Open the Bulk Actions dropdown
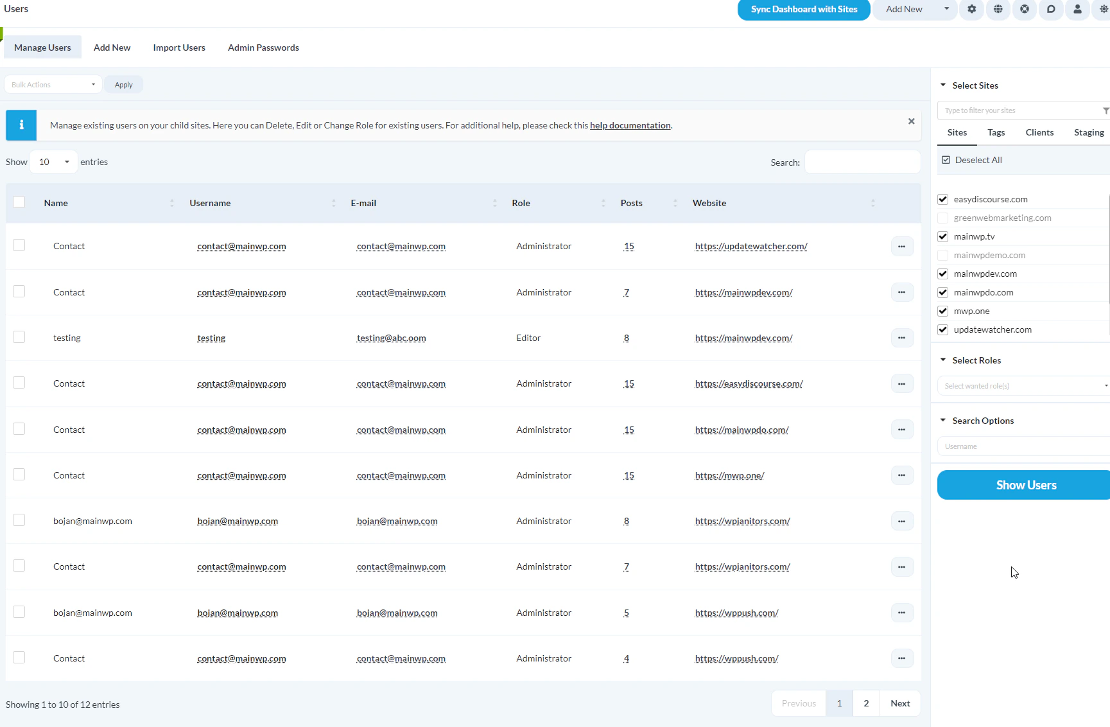 tap(53, 85)
